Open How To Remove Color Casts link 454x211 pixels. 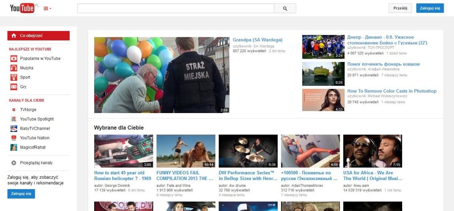(392, 91)
